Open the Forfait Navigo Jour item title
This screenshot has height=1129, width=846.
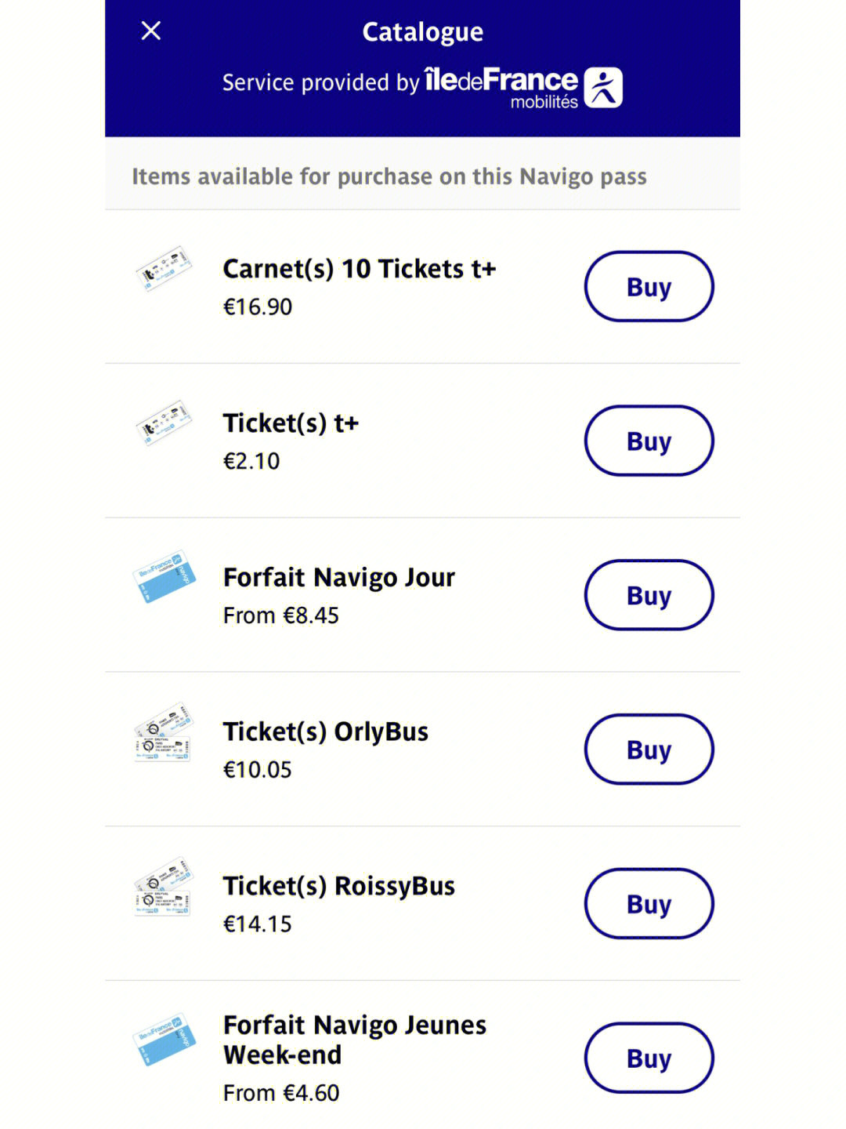(339, 578)
